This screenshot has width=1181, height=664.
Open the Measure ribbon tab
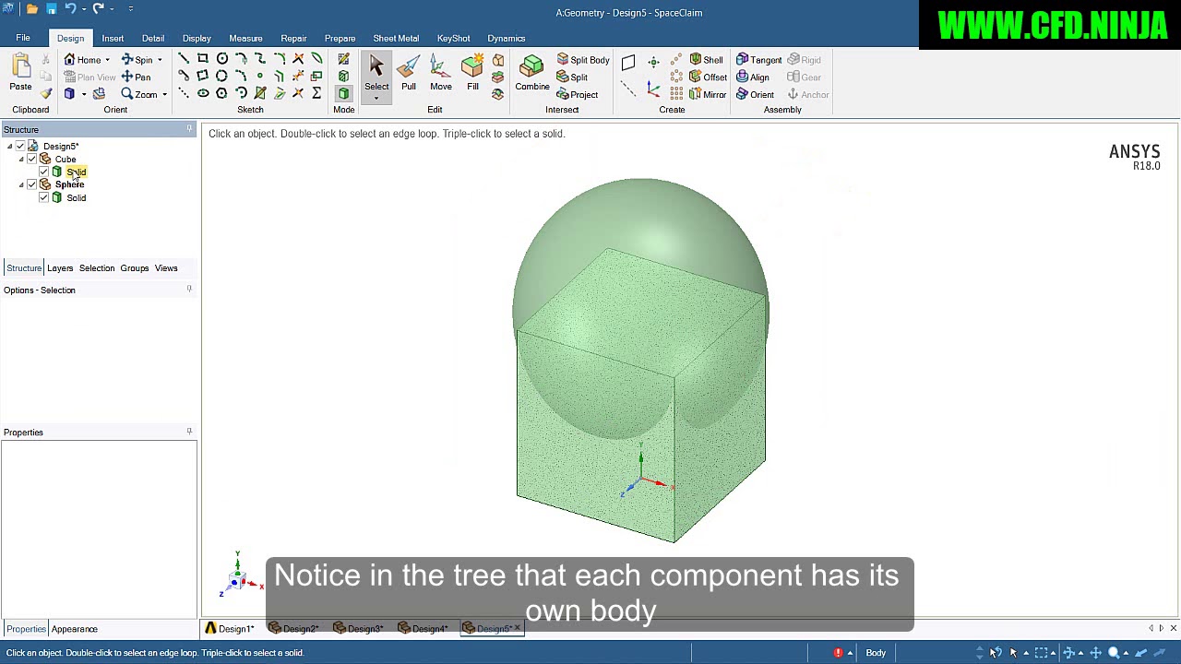tap(245, 39)
